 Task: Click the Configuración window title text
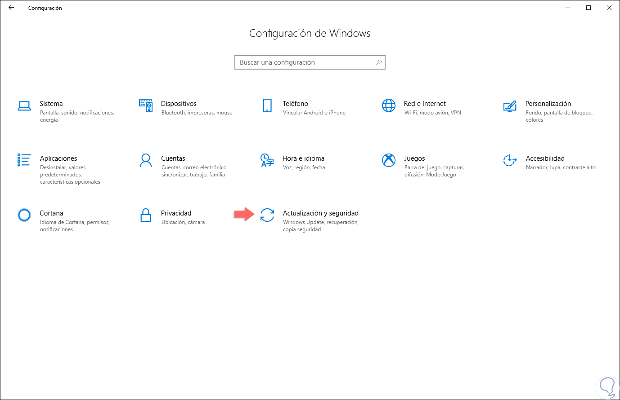[45, 8]
